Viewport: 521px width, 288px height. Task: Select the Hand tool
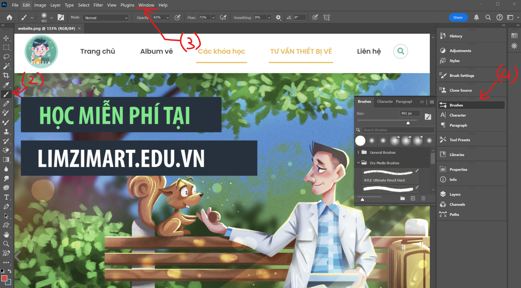click(x=6, y=235)
